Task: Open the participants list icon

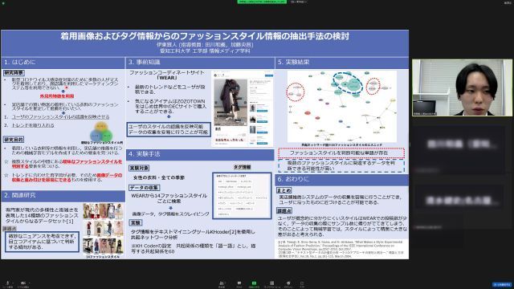Action: point(222,283)
